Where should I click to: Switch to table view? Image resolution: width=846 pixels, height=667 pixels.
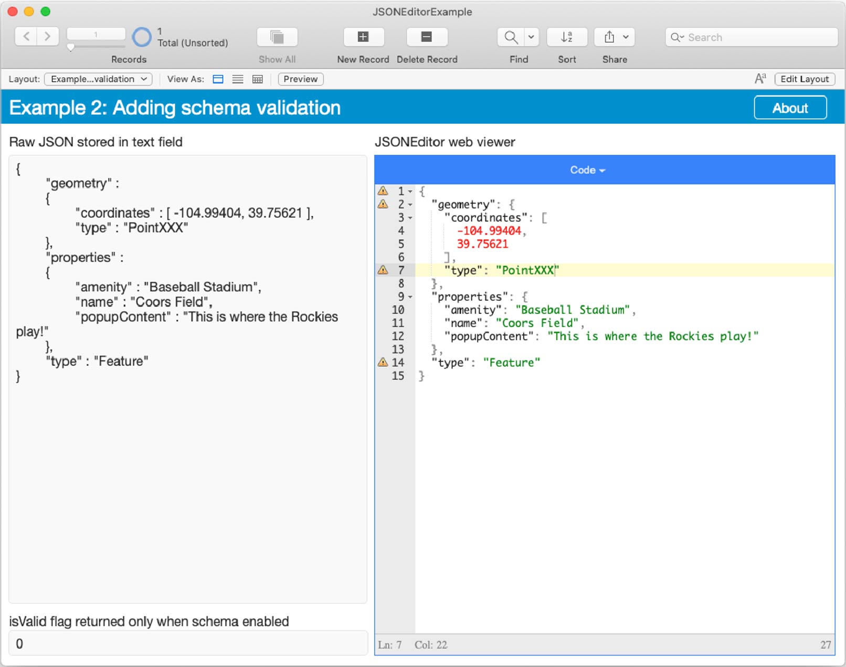(257, 79)
